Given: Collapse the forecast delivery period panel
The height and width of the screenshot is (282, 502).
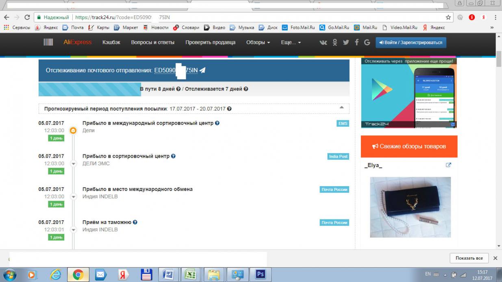Looking at the screenshot, I should pyautogui.click(x=341, y=108).
